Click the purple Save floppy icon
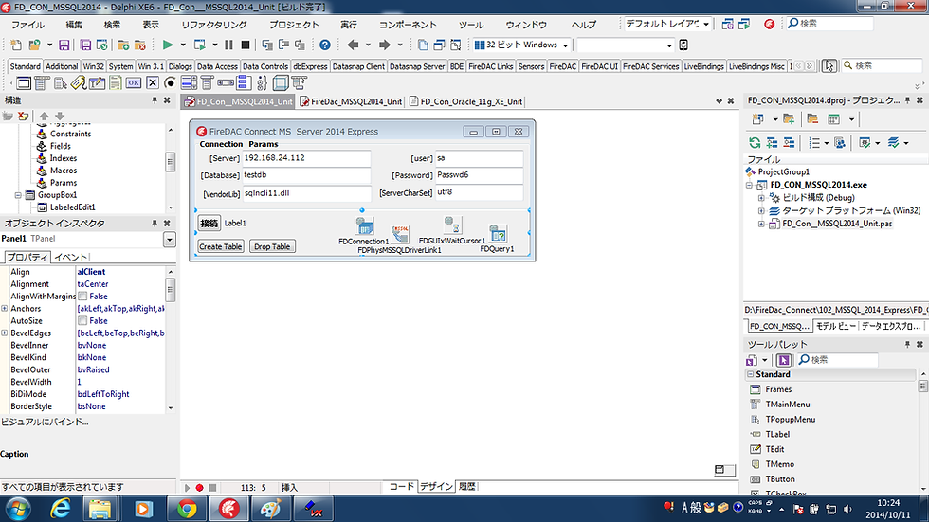This screenshot has height=522, width=929. 64,45
